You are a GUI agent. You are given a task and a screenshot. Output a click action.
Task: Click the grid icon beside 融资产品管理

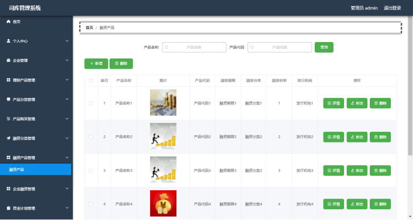point(8,157)
